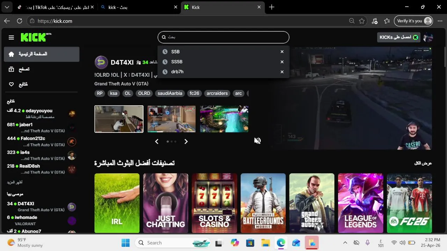Image resolution: width=447 pixels, height=251 pixels.
Task: Open the Windows Start menu
Action: click(125, 243)
